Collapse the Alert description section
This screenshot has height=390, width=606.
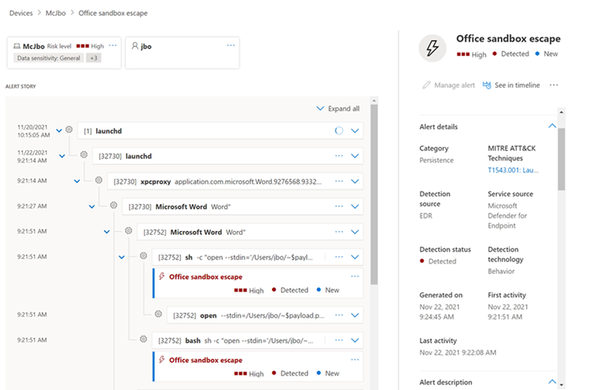click(551, 382)
